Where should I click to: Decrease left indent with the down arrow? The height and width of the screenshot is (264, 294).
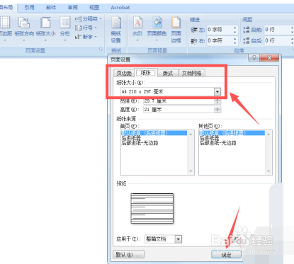click(234, 32)
